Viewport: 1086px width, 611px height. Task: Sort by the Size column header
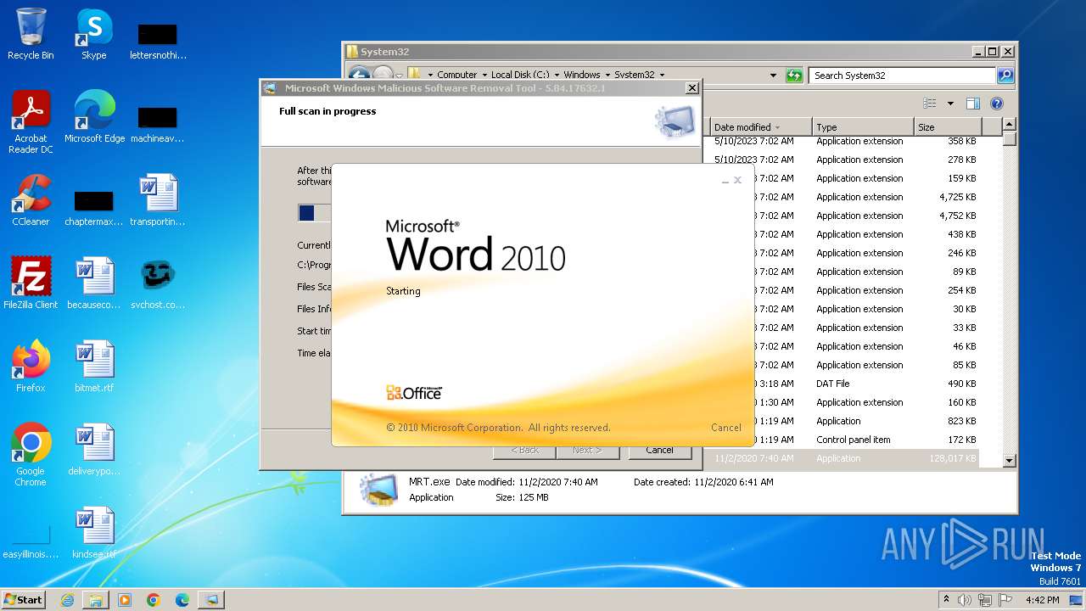click(947, 127)
